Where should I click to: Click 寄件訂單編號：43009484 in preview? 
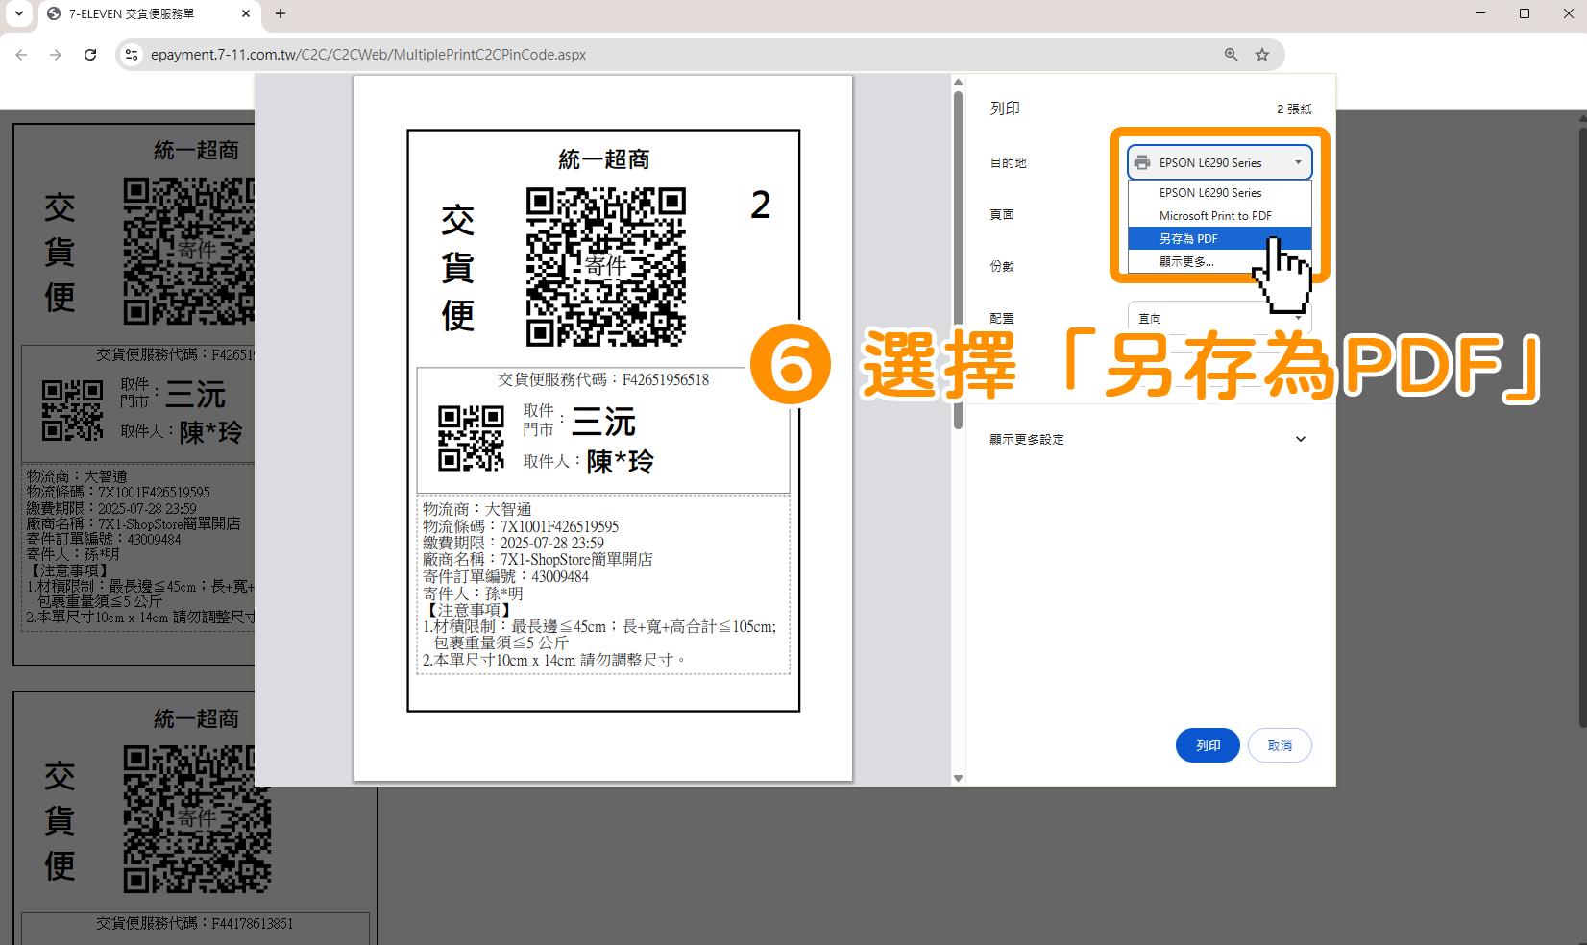point(505,576)
